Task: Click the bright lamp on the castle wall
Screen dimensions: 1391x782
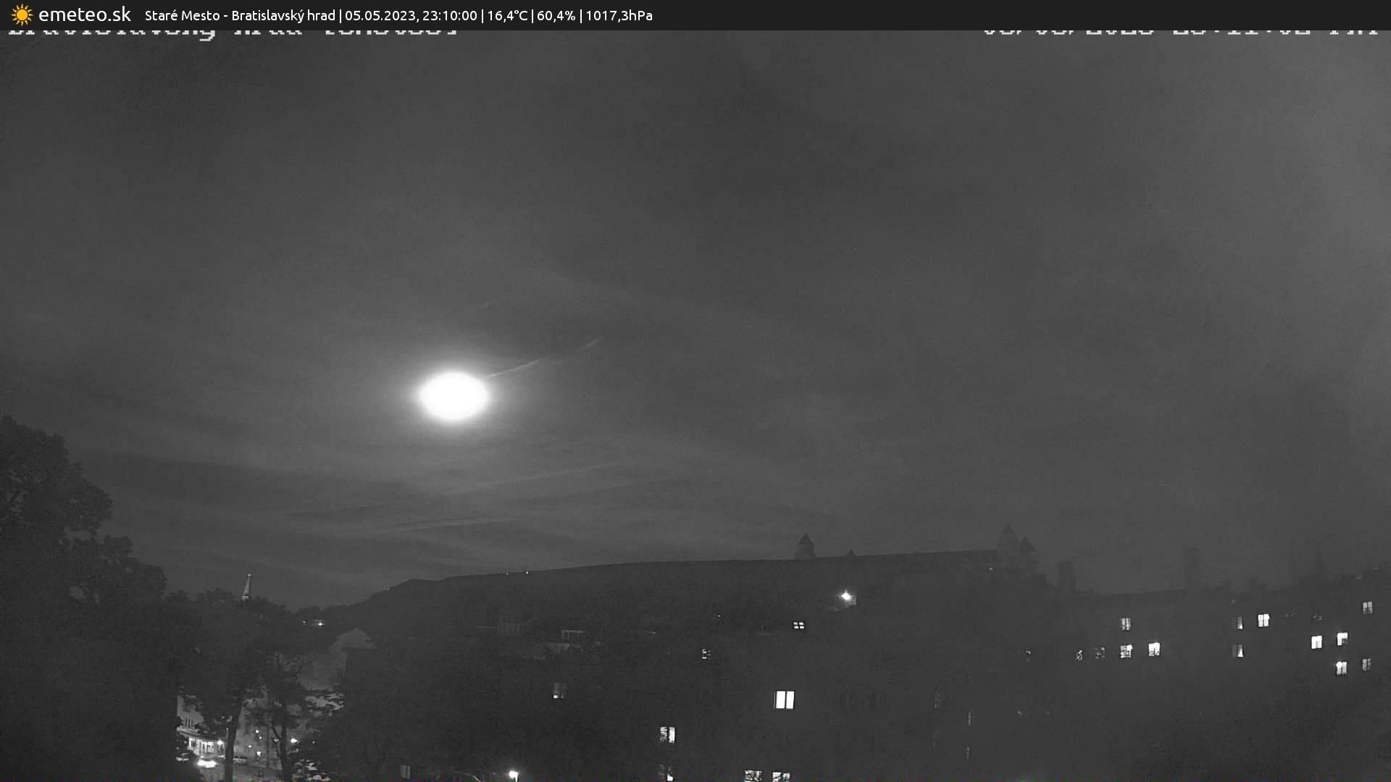Action: 846,597
